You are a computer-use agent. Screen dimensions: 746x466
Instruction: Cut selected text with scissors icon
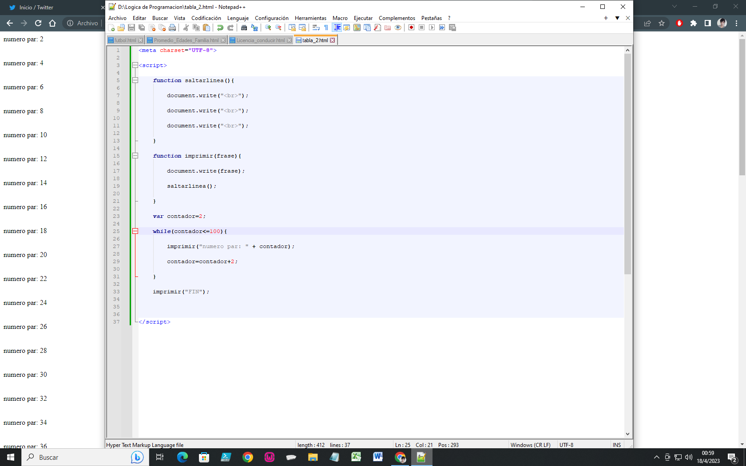(x=186, y=28)
